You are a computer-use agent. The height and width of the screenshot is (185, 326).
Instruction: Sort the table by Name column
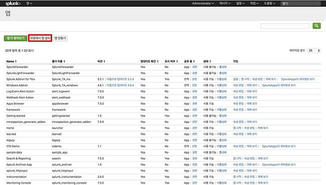point(11,61)
